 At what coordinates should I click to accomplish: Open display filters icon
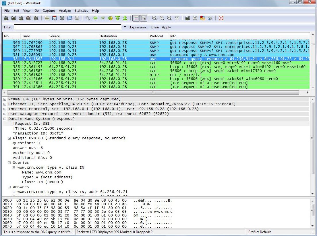(195, 18)
